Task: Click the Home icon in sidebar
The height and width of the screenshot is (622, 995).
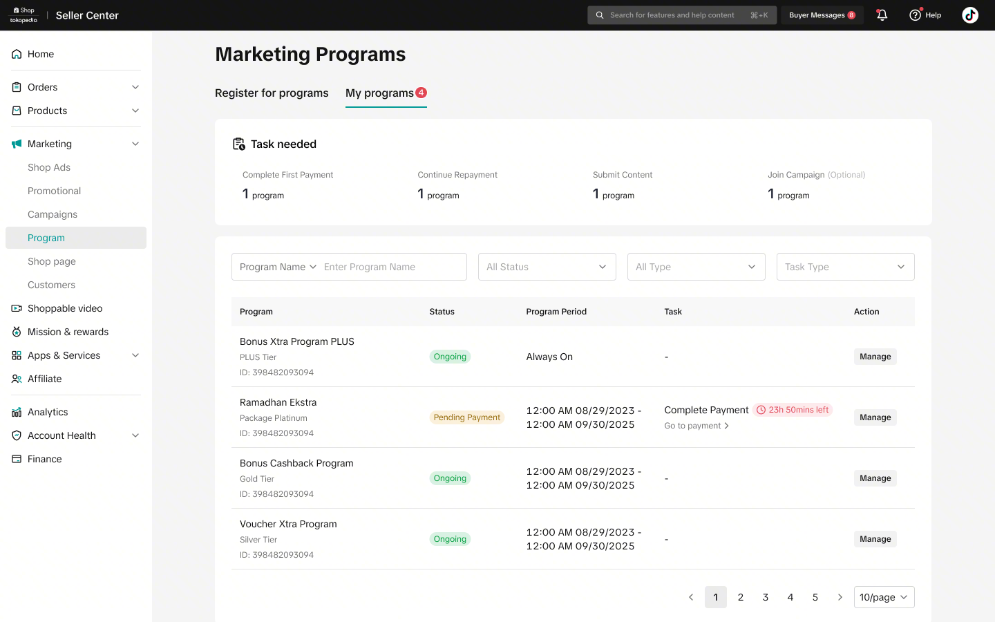Action: click(x=17, y=54)
